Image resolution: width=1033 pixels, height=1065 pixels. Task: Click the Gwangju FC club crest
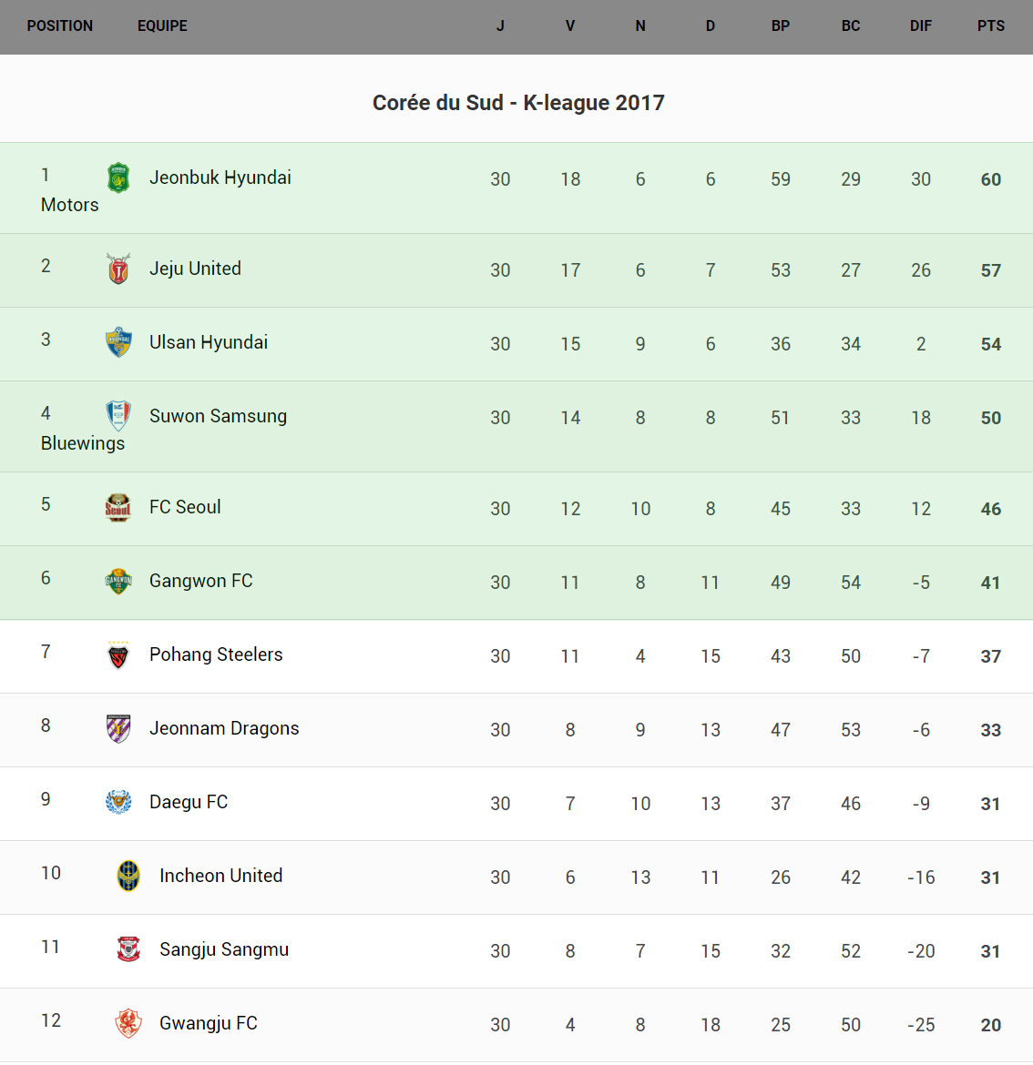[x=128, y=1023]
